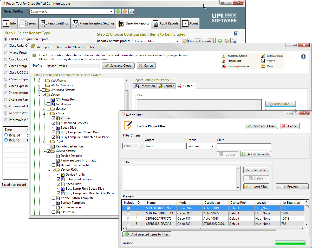Screen dimensions: 312x248
Task: Check the Device Defaults checkbox
Action: [x=54, y=156]
